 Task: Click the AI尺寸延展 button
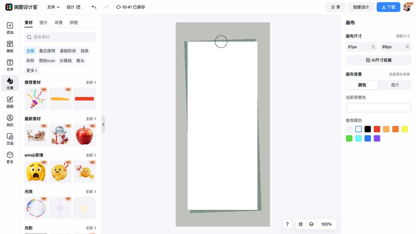pos(378,60)
